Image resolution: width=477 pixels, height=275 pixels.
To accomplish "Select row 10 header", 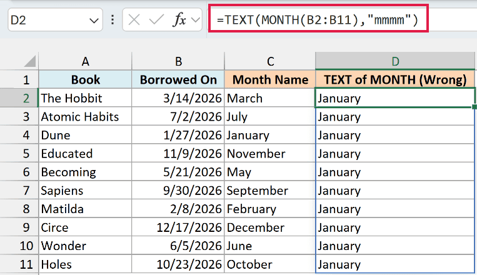I will tap(19, 246).
